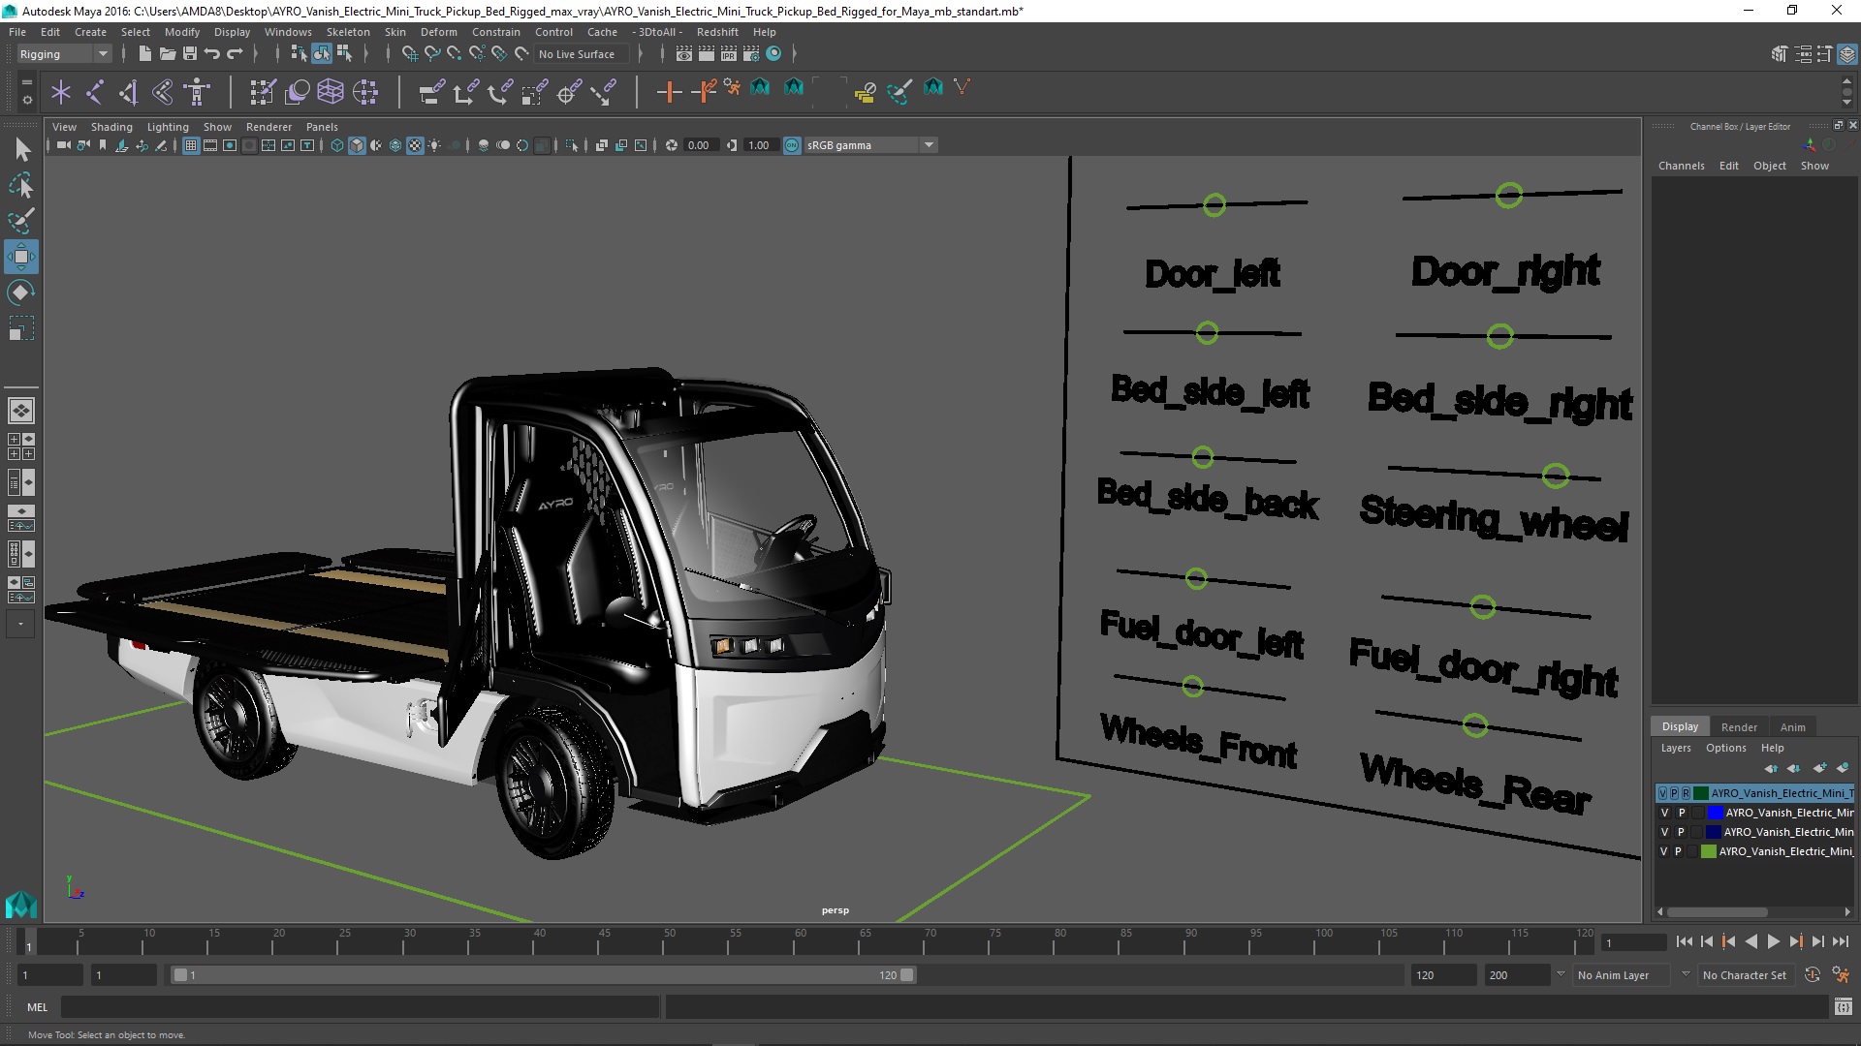Activate the Rotate tool
1861x1046 pixels.
(20, 292)
